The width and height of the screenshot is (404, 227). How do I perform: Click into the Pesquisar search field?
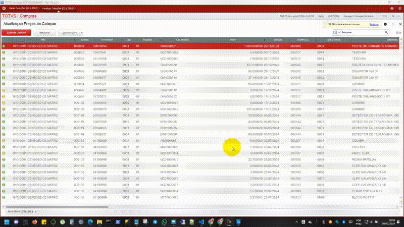click(x=361, y=32)
